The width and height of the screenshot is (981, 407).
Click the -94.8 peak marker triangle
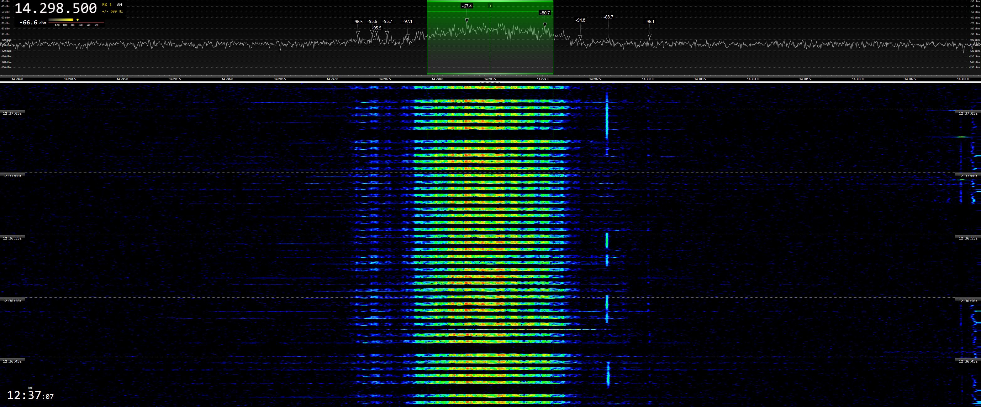pyautogui.click(x=580, y=37)
